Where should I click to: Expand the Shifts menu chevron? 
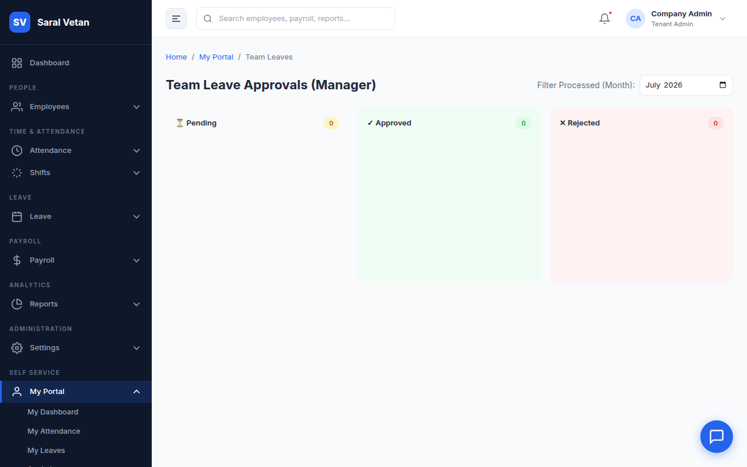(x=137, y=173)
